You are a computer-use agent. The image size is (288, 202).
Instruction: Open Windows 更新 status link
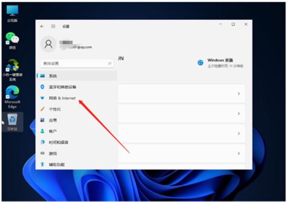(221, 63)
